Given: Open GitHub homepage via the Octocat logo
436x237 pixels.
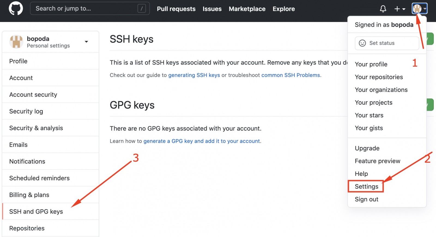Looking at the screenshot, I should [16, 8].
